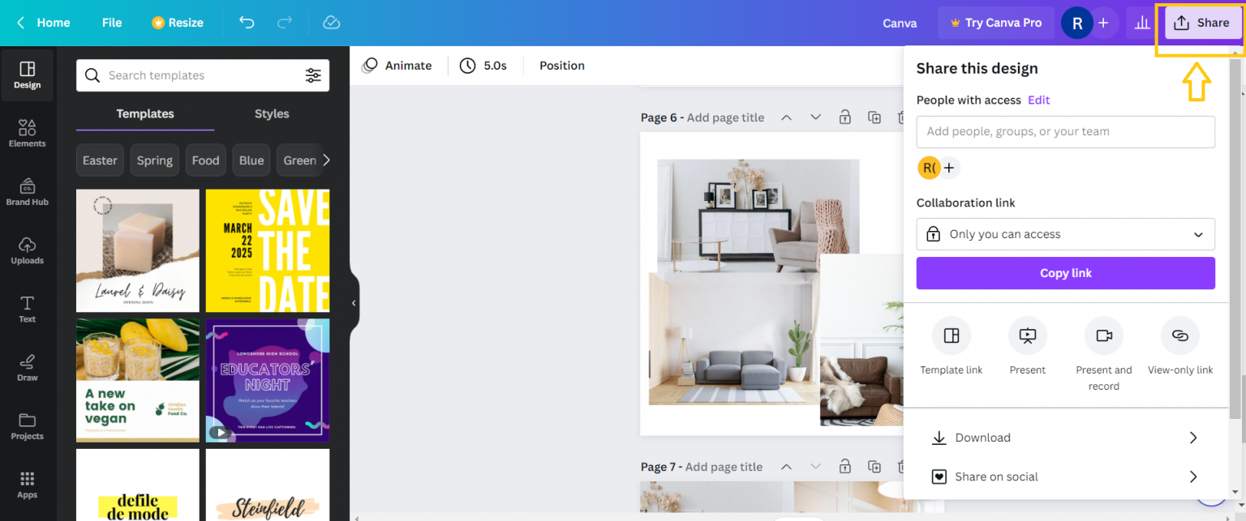Screen dimensions: 1246x521
Task: Click the Page 6 Add page title field
Action: (725, 117)
